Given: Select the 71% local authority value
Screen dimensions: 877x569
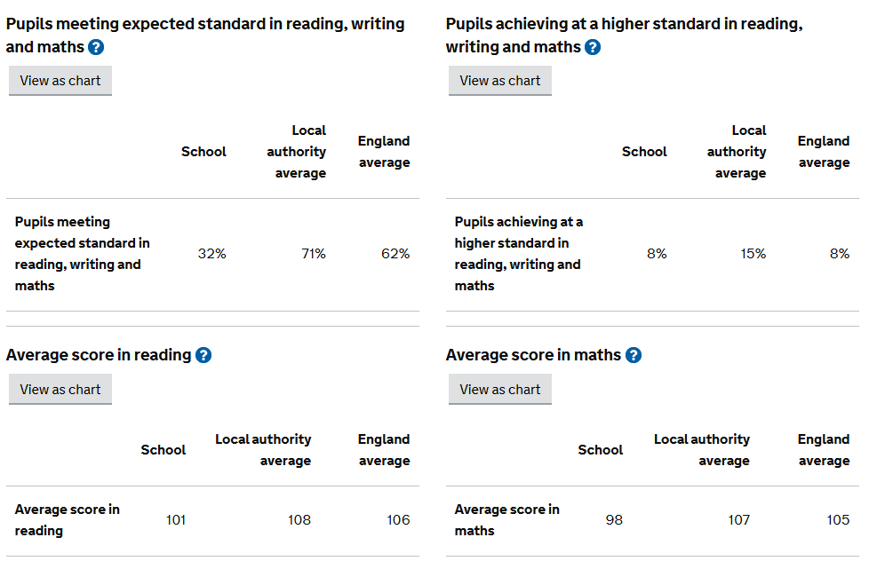Looking at the screenshot, I should coord(313,254).
